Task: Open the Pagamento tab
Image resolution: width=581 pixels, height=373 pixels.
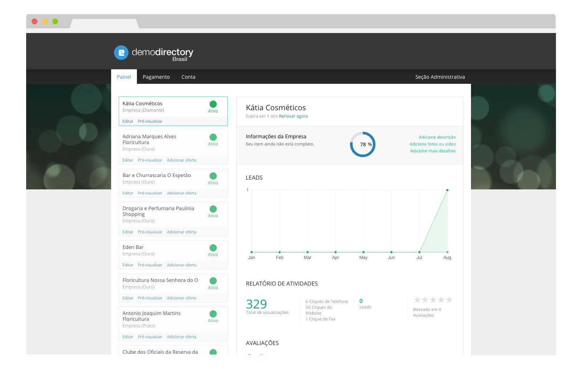Action: (x=156, y=77)
